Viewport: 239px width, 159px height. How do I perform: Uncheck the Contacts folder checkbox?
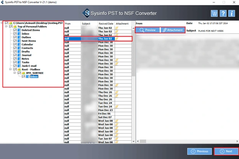click(x=15, y=48)
